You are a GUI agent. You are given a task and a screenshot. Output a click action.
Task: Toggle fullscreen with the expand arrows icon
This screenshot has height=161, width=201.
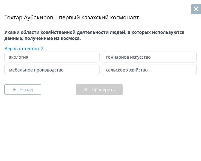click(196, 9)
